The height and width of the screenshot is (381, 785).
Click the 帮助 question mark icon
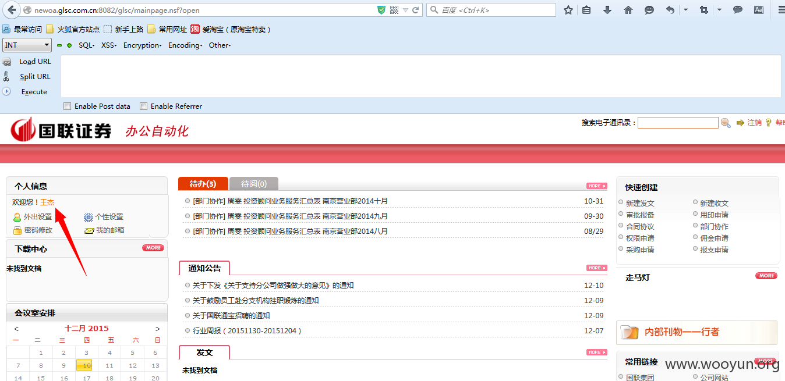click(x=769, y=123)
